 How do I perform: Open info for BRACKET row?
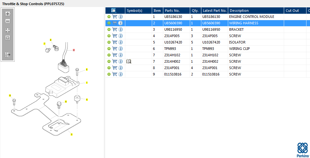[120, 29]
